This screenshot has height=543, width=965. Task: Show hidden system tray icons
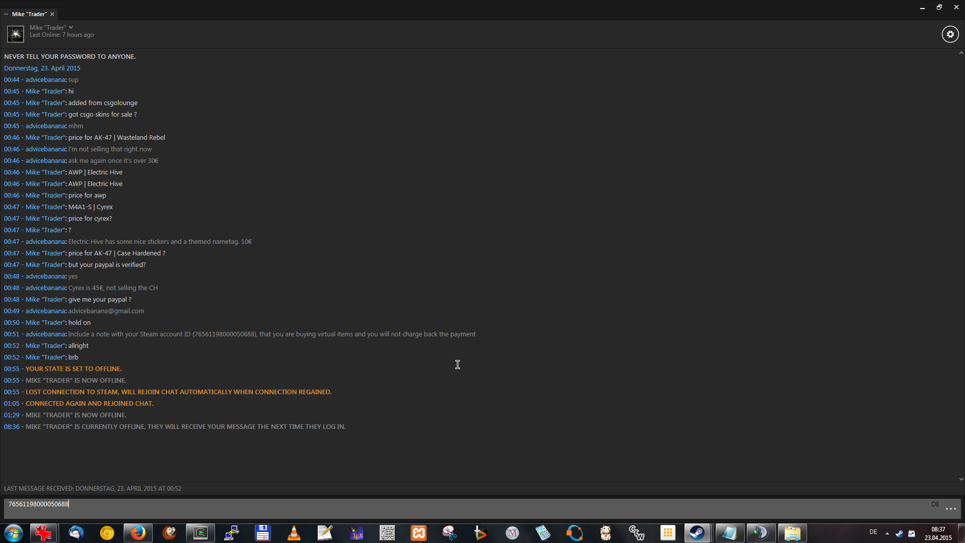click(887, 533)
